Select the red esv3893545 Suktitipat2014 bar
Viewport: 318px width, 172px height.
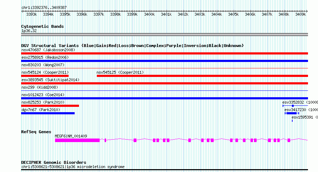tap(164, 83)
